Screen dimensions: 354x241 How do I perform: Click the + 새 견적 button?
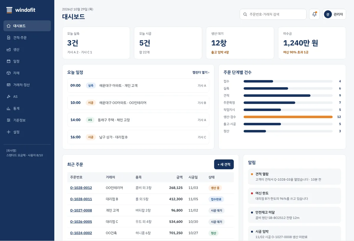(224, 164)
